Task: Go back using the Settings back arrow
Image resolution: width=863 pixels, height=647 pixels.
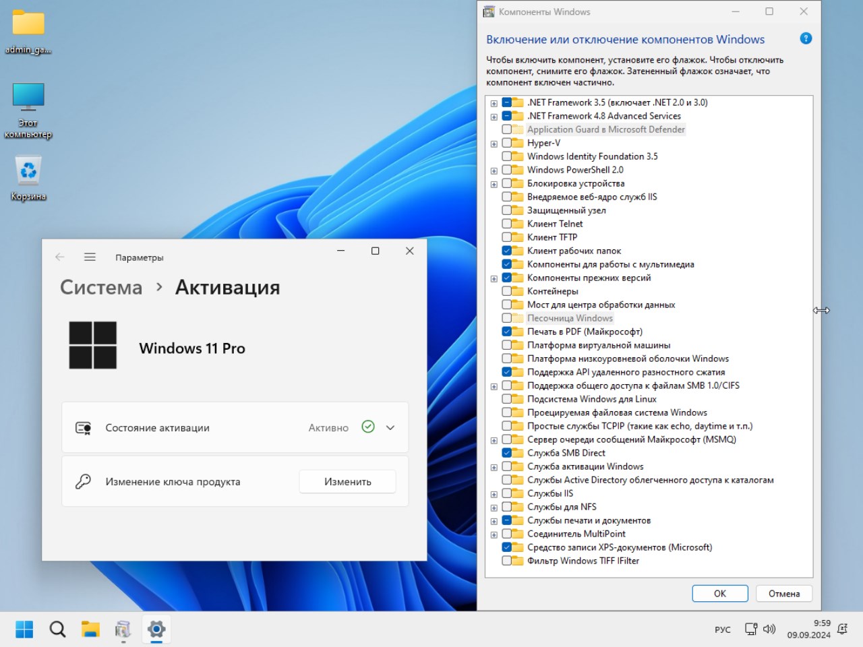Action: point(60,257)
